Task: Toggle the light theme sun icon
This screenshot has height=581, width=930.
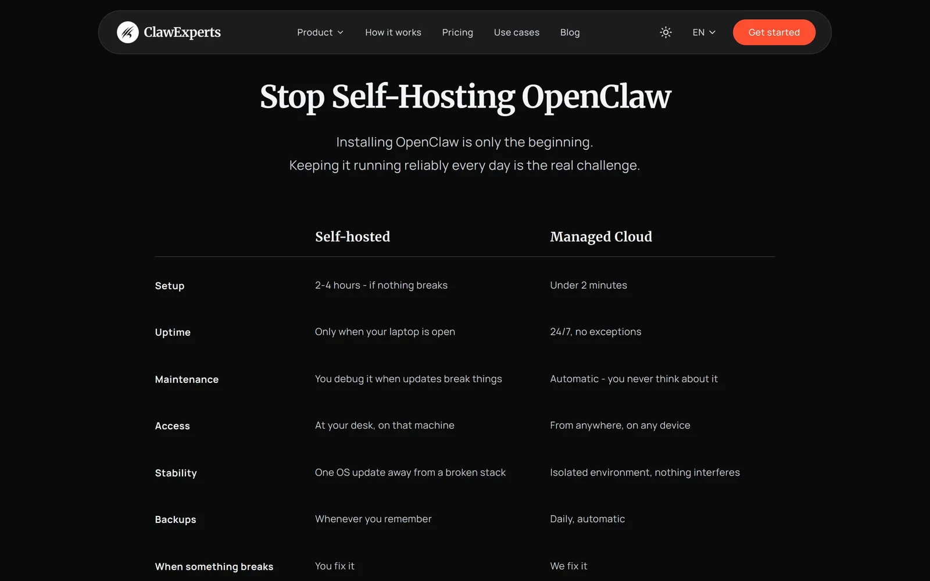Action: (666, 33)
